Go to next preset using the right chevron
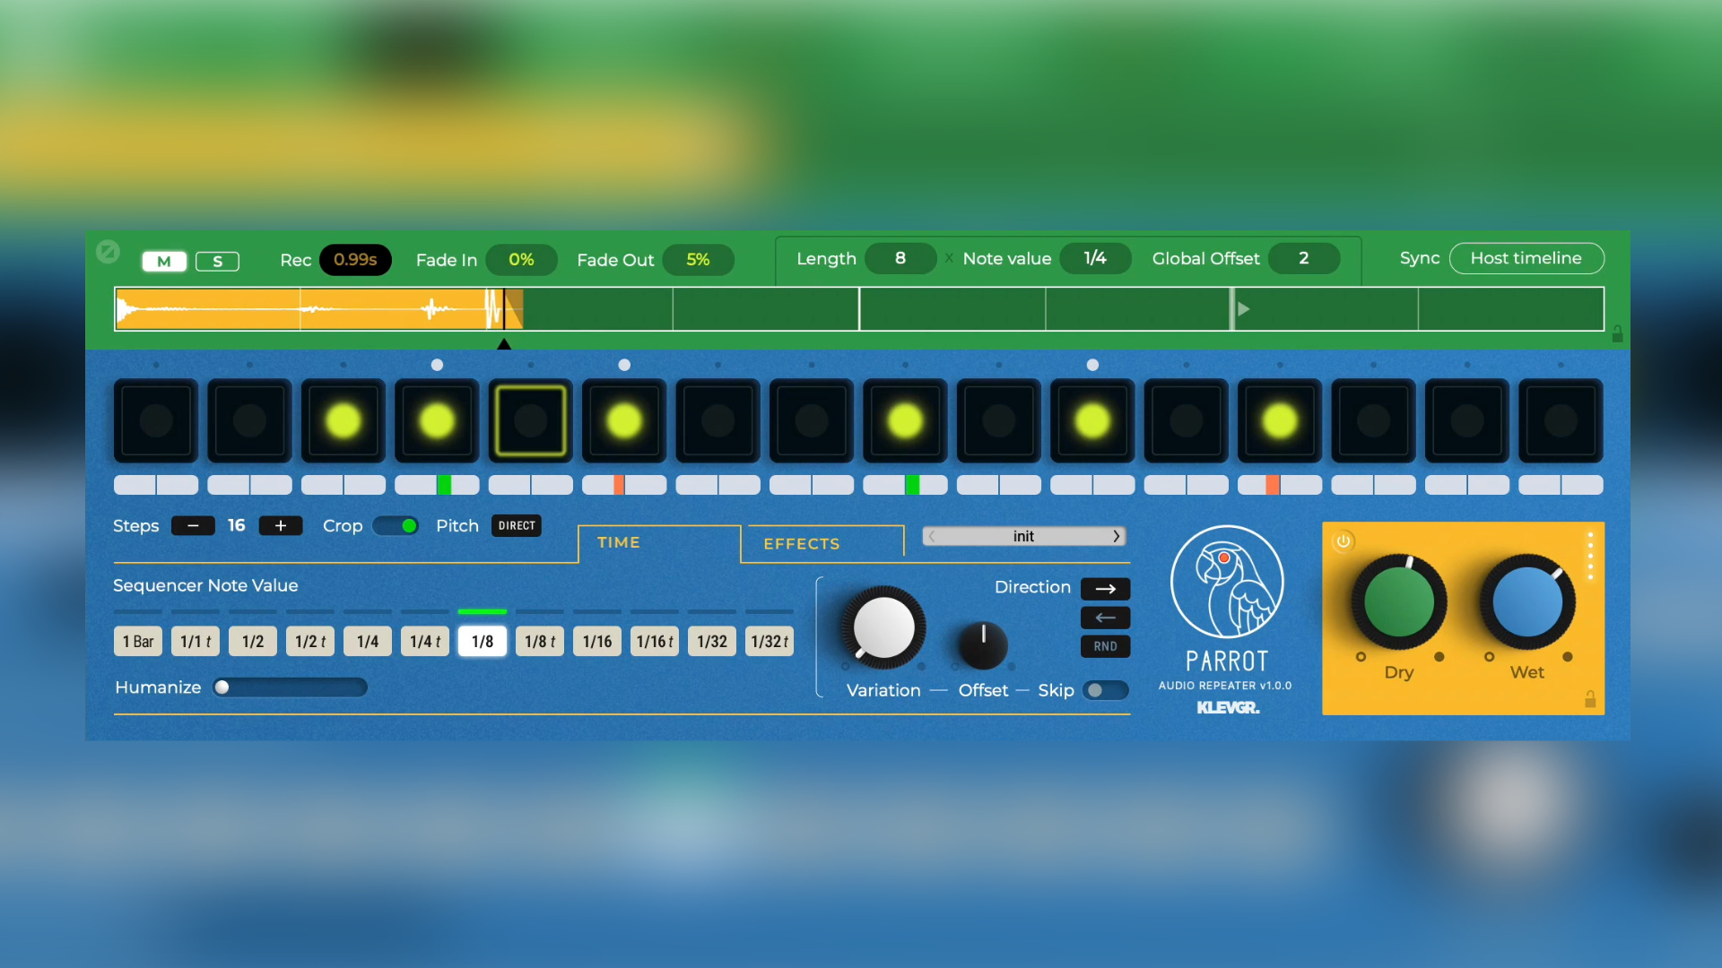The height and width of the screenshot is (968, 1722). pos(1117,536)
